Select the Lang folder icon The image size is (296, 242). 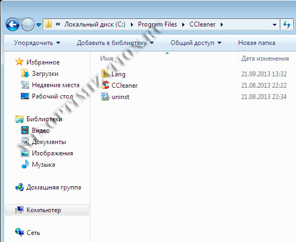(105, 74)
